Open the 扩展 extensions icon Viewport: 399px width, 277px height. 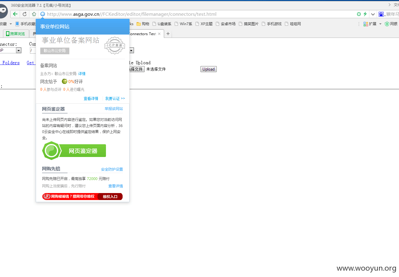(366, 24)
